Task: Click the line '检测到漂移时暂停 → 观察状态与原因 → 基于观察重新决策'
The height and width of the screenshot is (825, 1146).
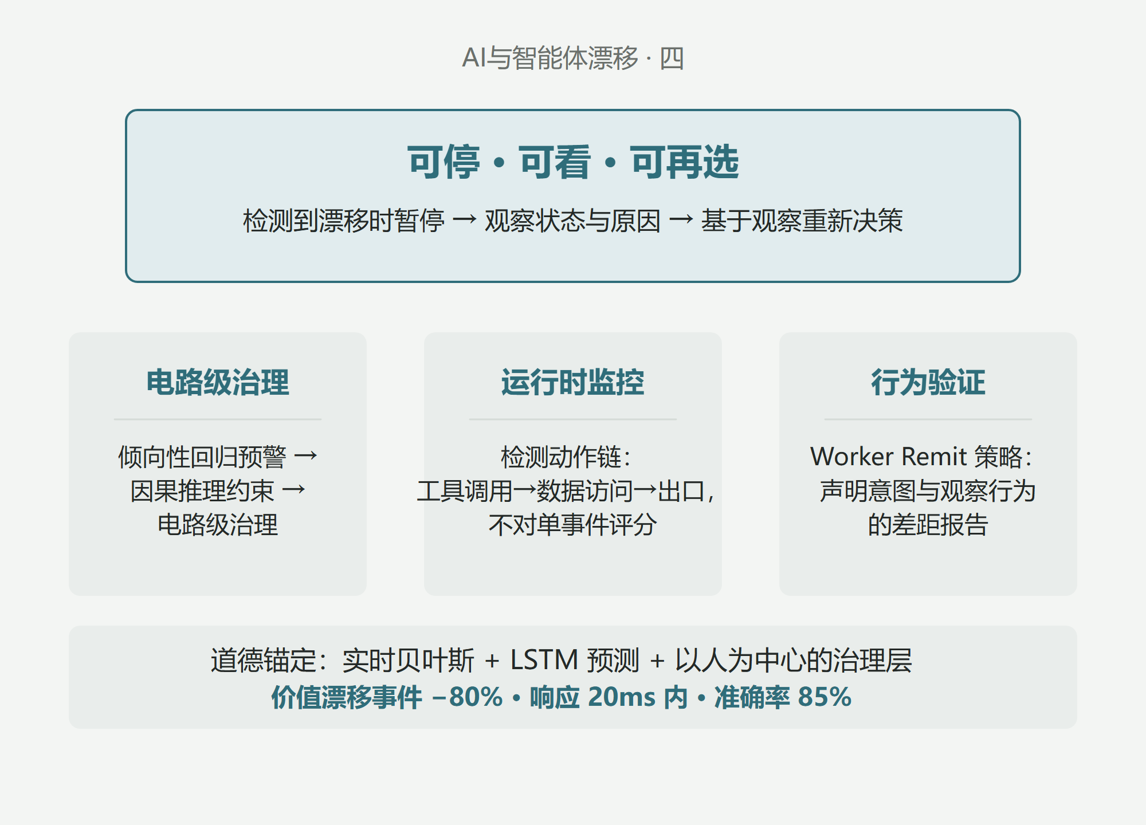Action: click(573, 221)
